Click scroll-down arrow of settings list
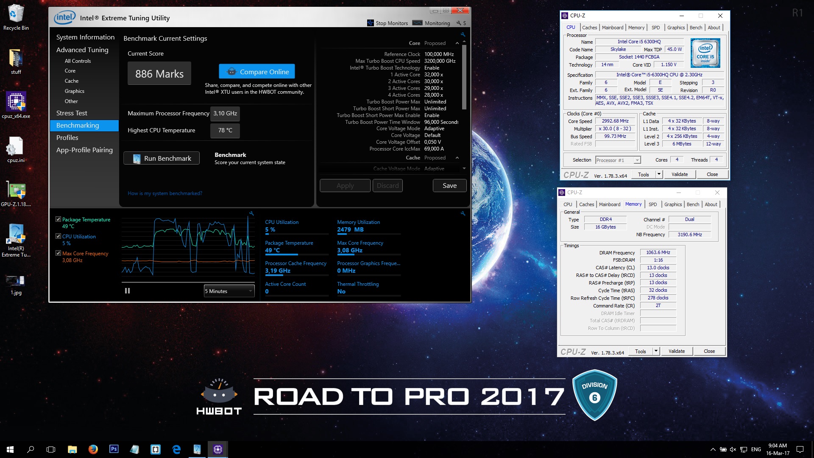Screen dimensions: 814x458 pyautogui.click(x=464, y=169)
